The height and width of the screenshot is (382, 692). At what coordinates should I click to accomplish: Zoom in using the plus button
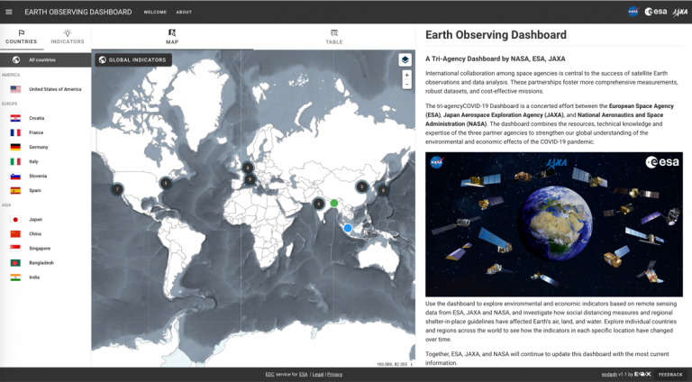pos(406,75)
